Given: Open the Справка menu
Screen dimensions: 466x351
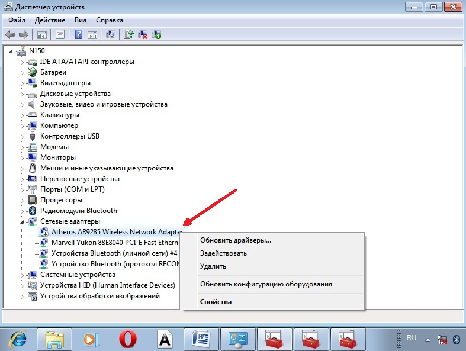Looking at the screenshot, I should pyautogui.click(x=109, y=20).
